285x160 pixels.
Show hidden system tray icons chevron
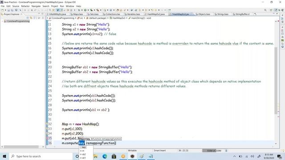235,156
